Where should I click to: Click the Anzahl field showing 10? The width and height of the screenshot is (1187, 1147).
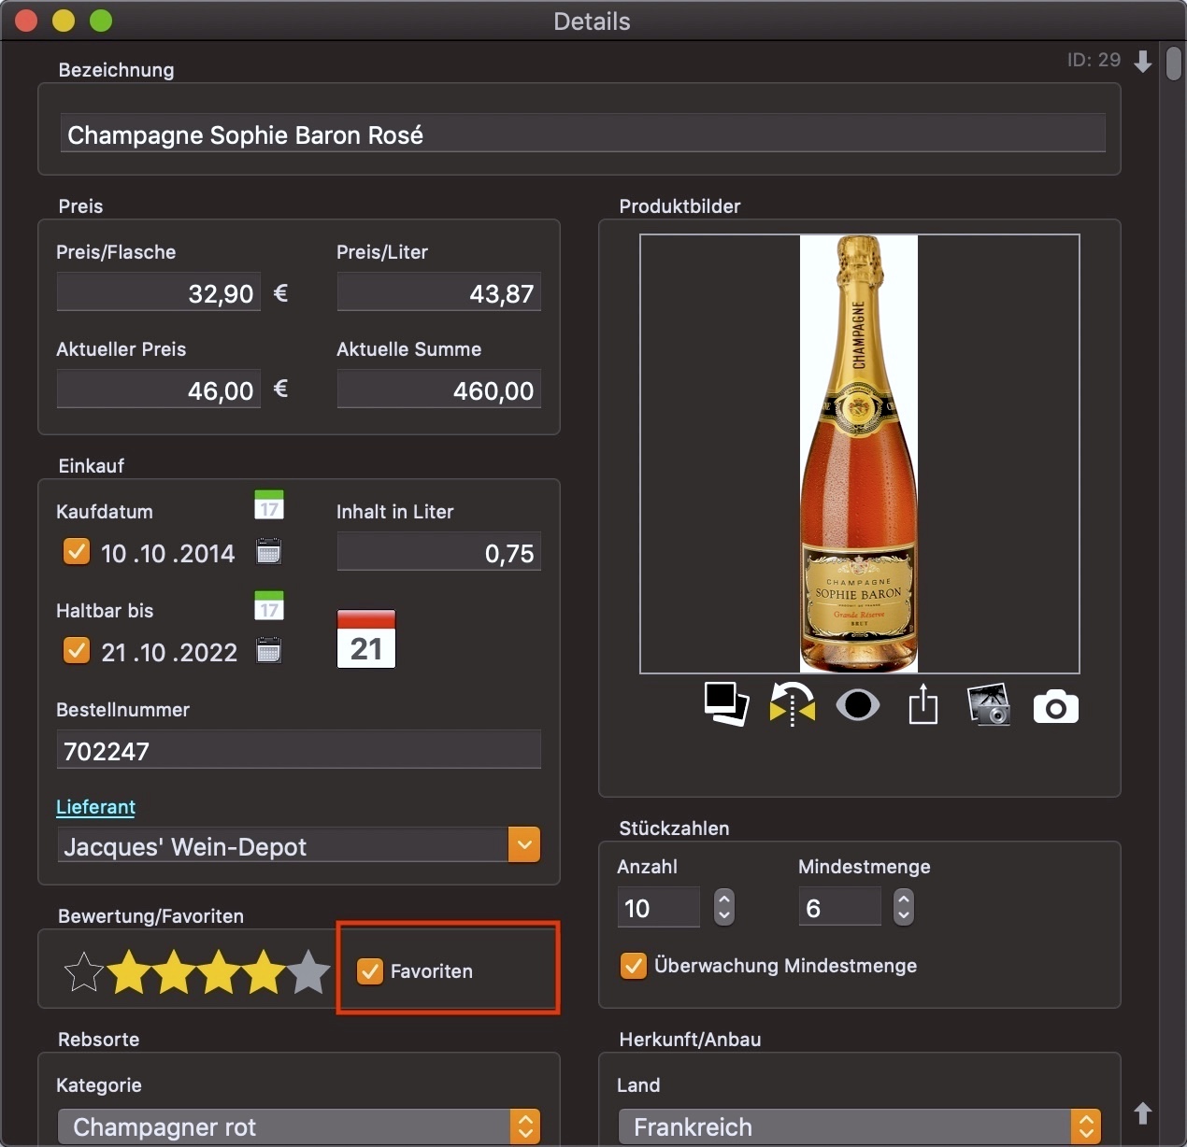click(658, 907)
